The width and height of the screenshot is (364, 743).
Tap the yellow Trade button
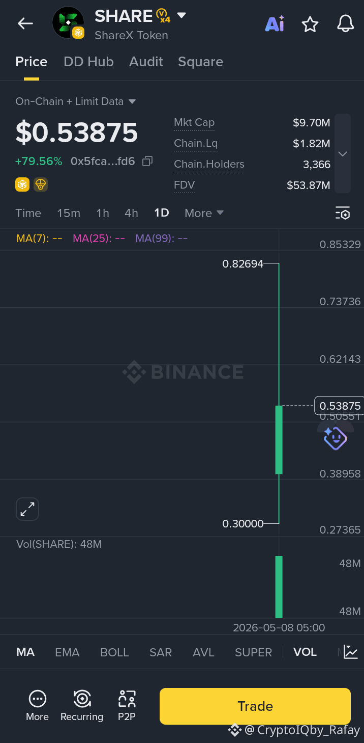click(255, 706)
